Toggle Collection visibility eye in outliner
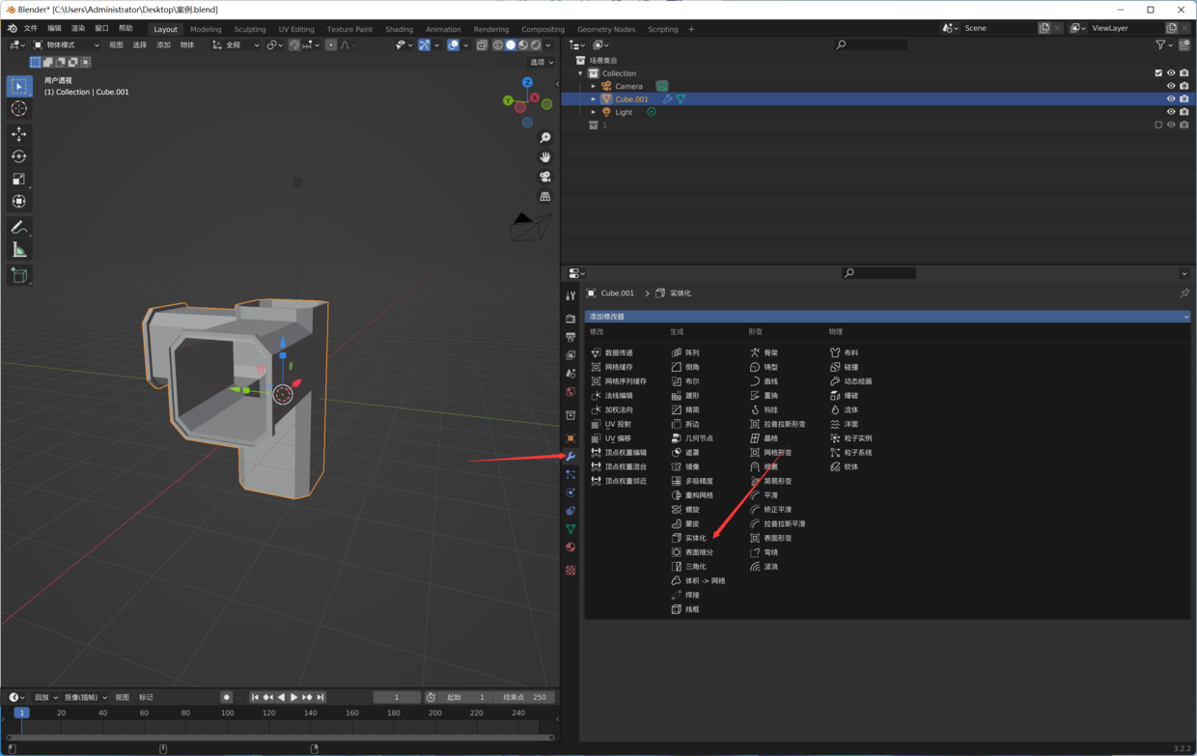The height and width of the screenshot is (756, 1197). [1171, 73]
